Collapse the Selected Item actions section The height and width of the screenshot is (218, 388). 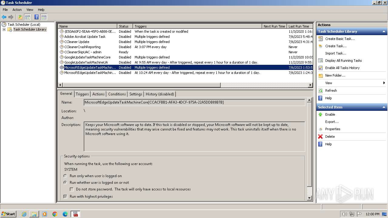click(384, 107)
